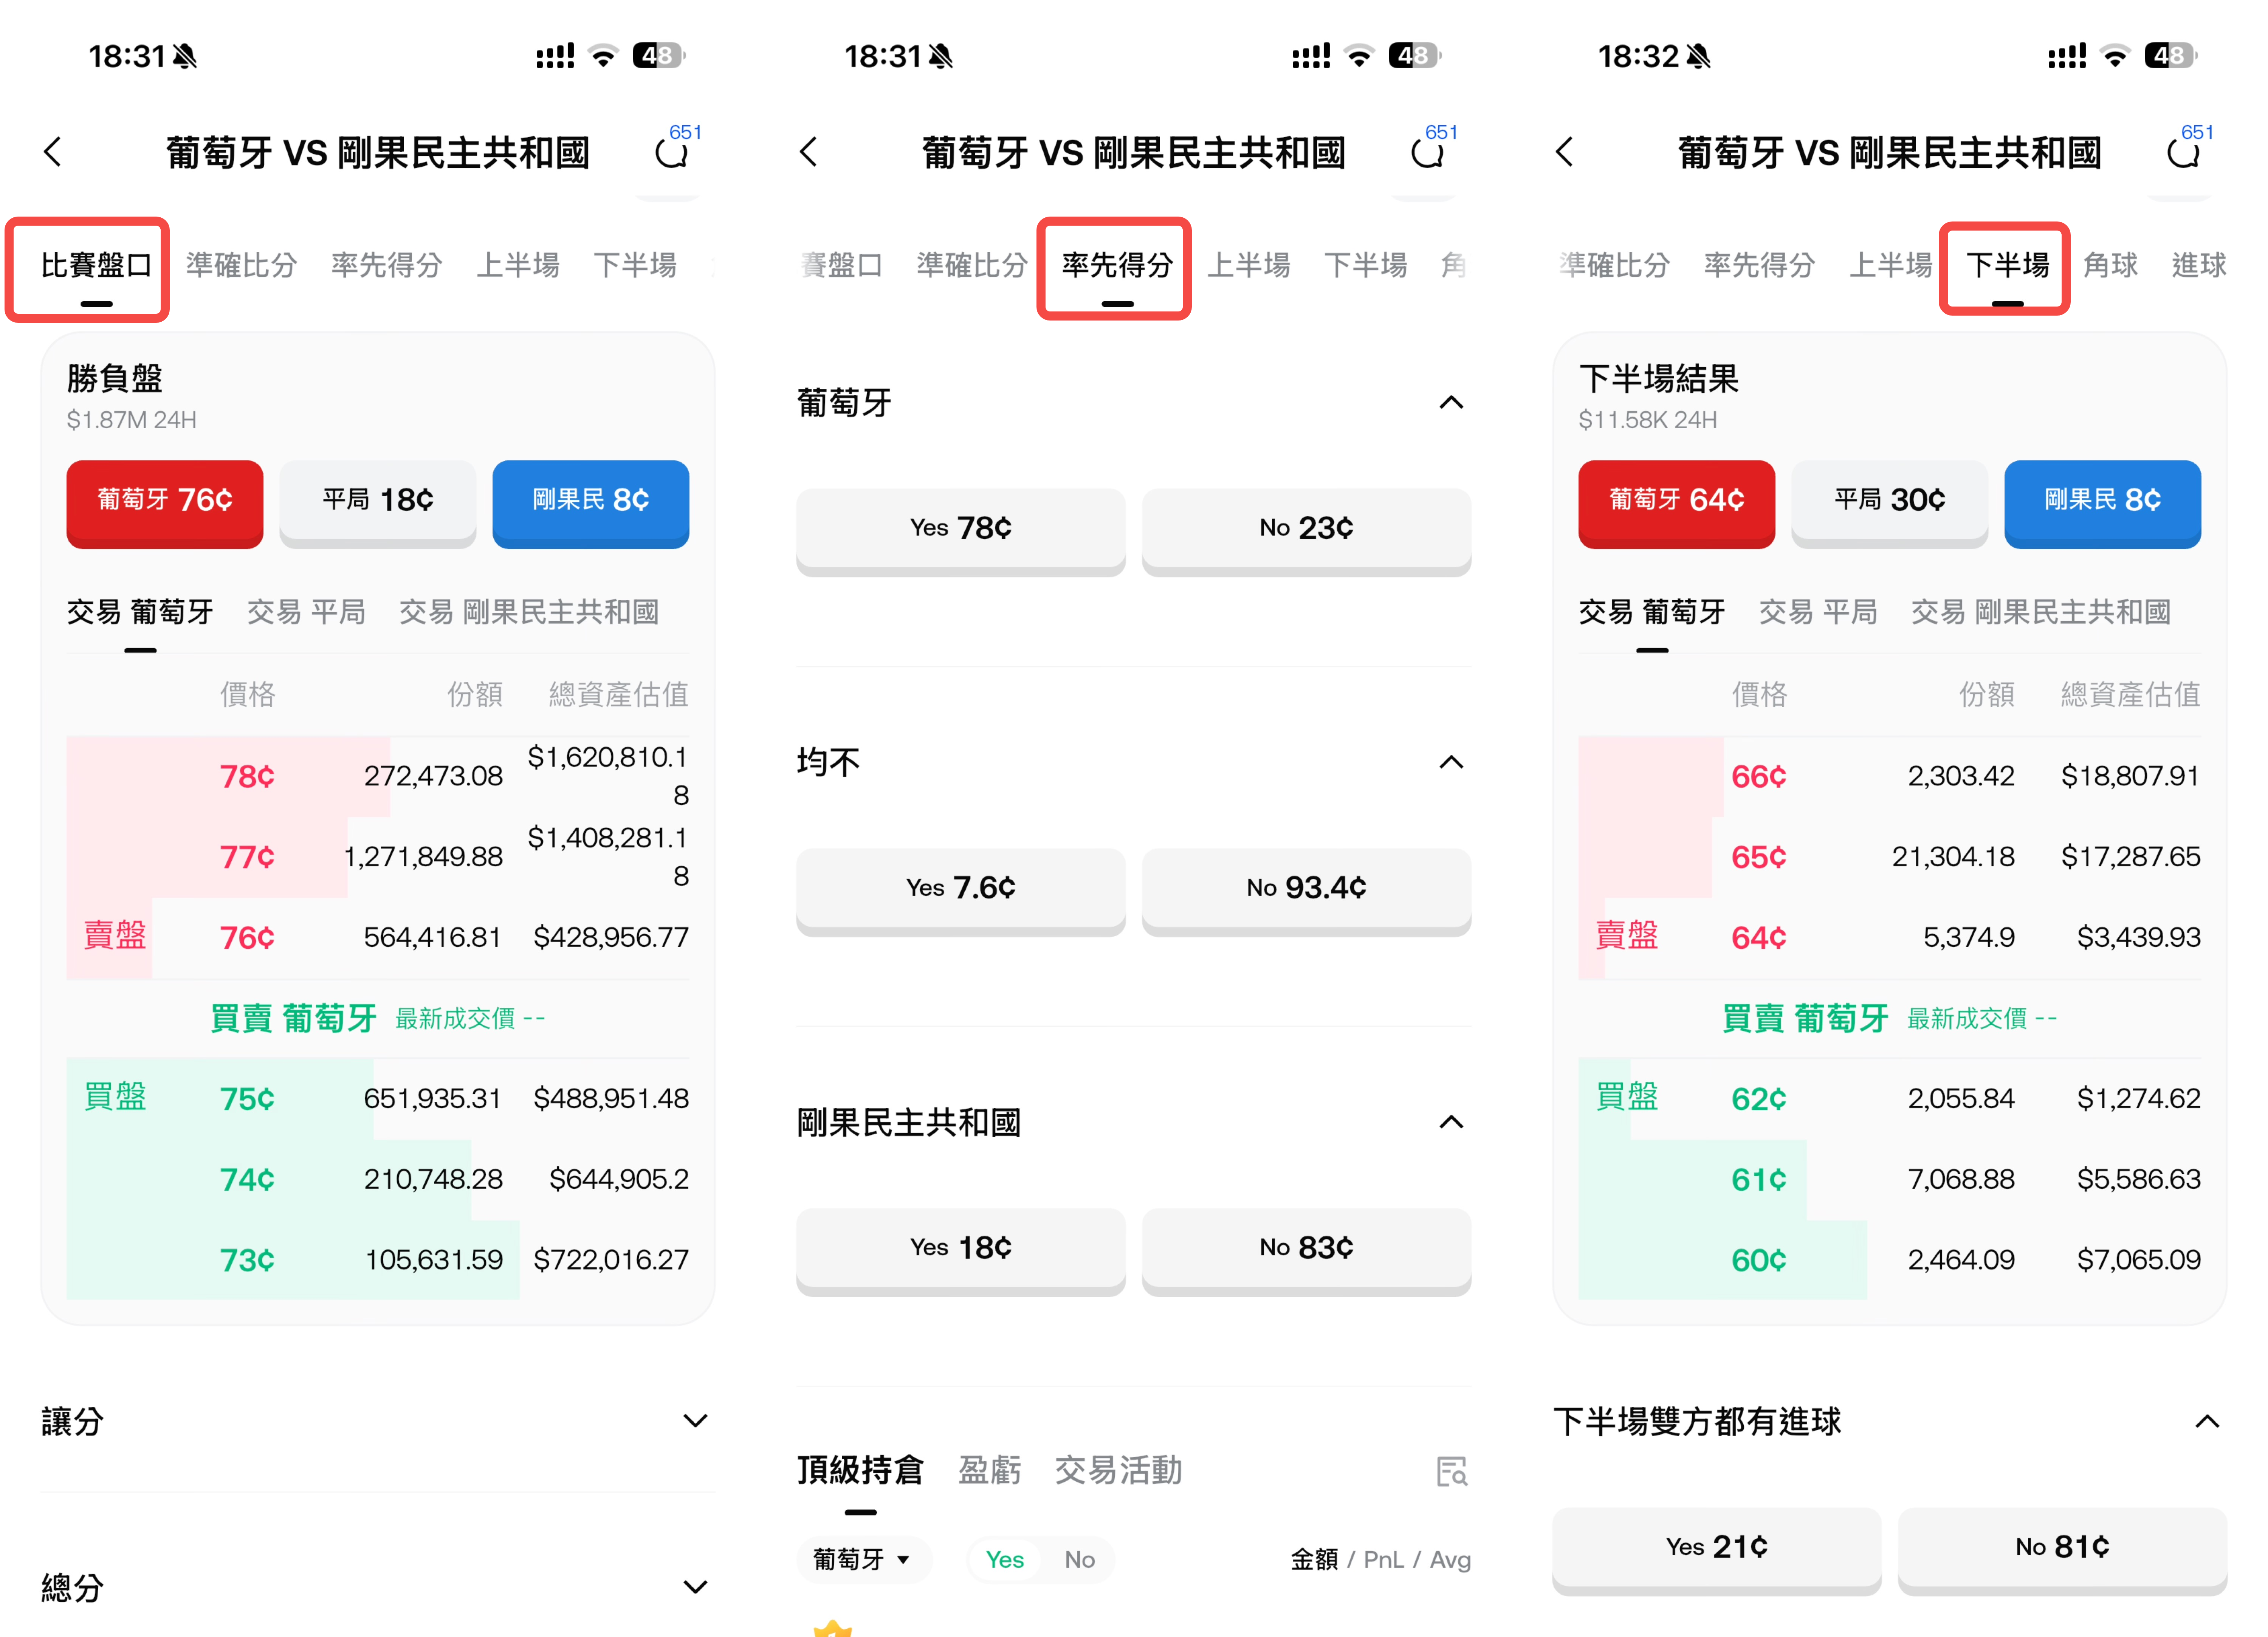Tap Wi-Fi status icon in left screen
Image resolution: width=2268 pixels, height=1637 pixels.
point(603,56)
